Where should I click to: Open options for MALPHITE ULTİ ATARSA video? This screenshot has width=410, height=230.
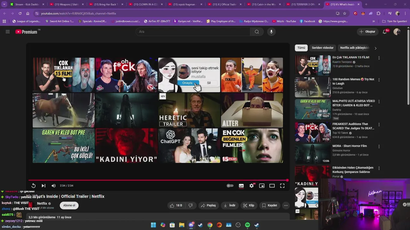pos(379,102)
